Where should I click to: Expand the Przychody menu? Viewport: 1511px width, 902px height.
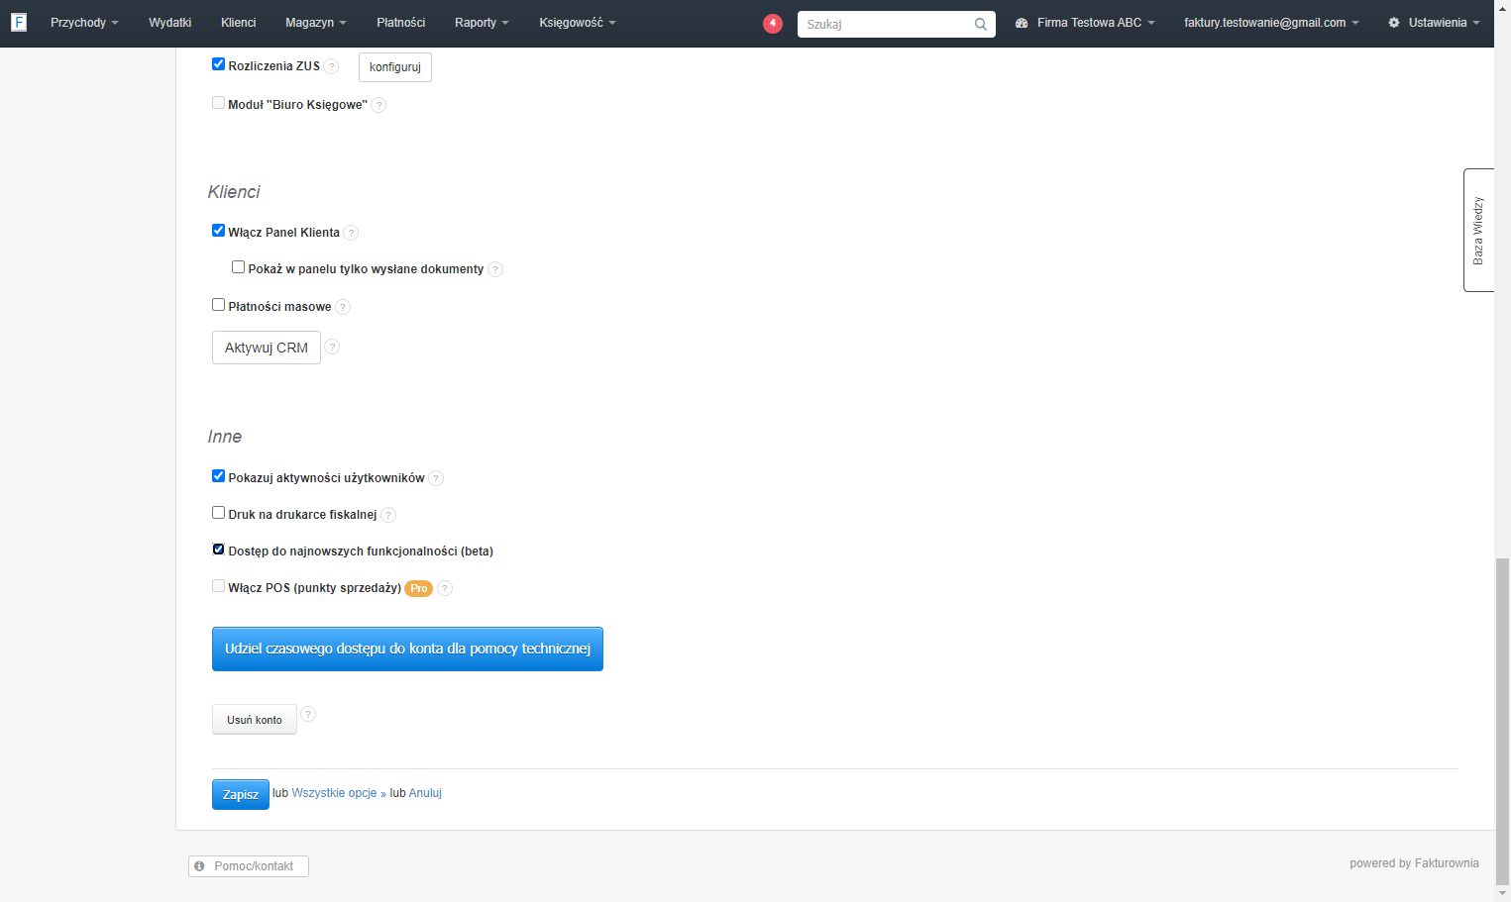84,23
